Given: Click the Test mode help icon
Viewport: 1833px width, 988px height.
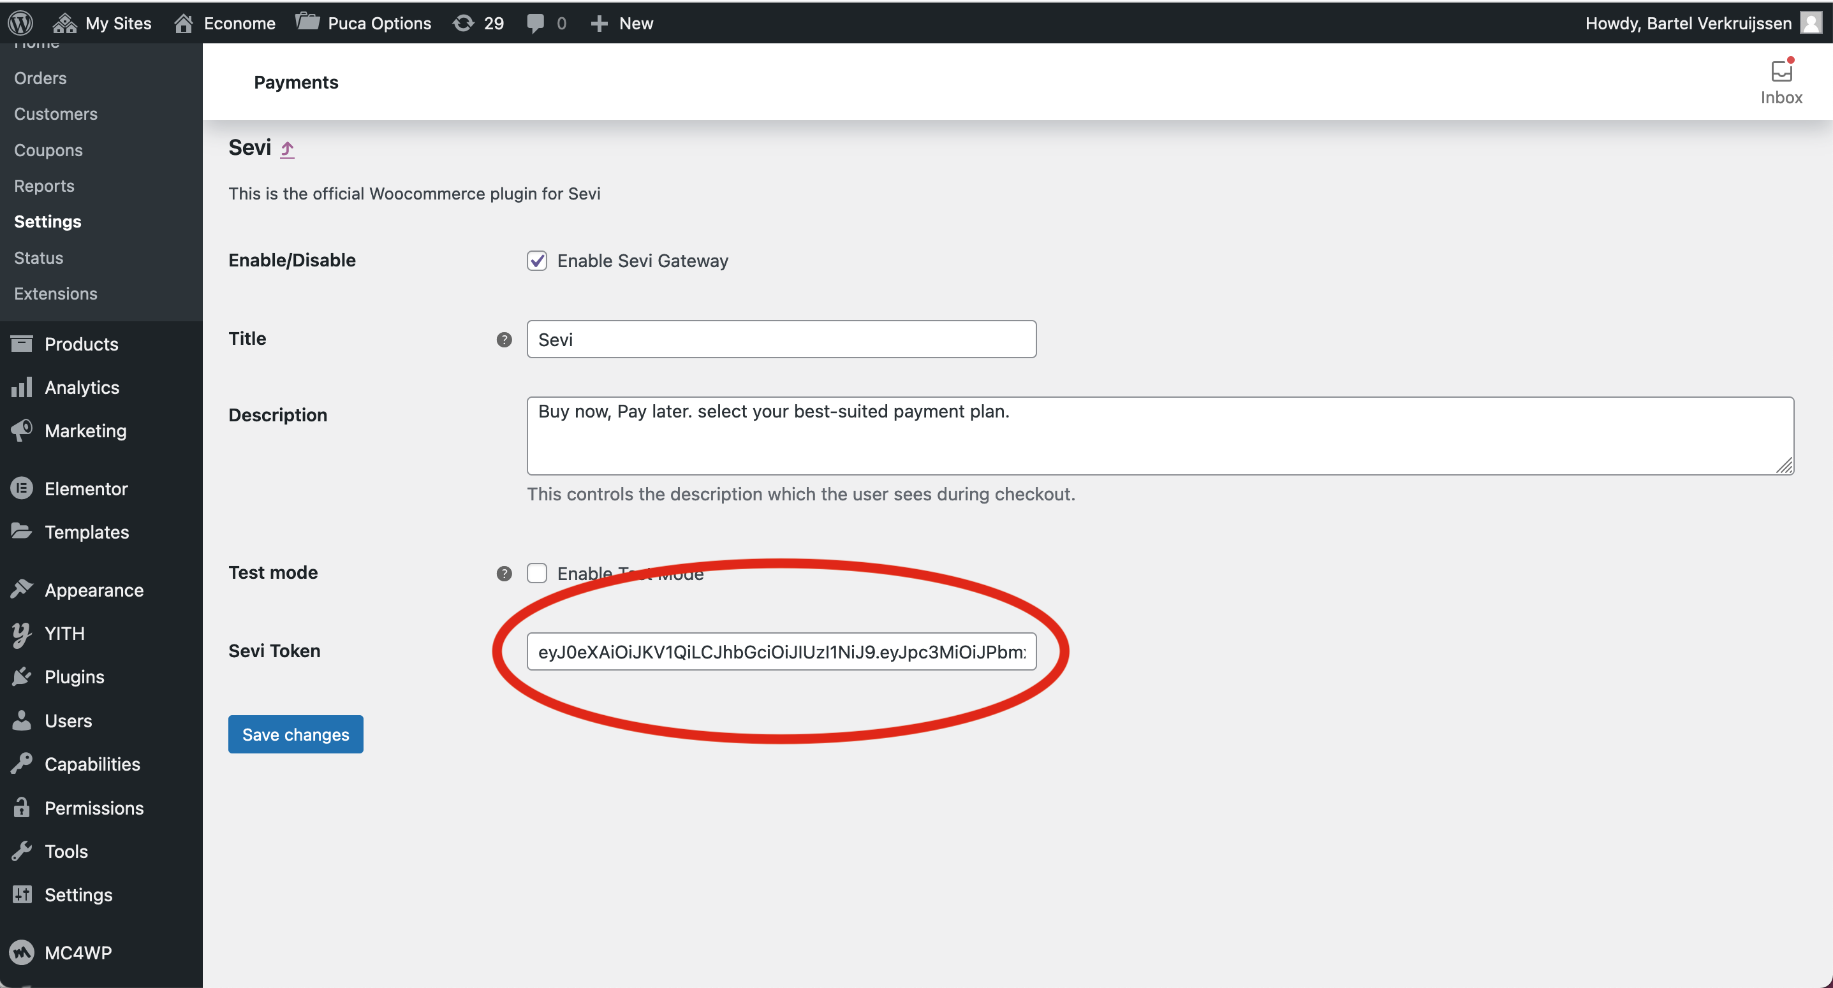Looking at the screenshot, I should point(504,573).
